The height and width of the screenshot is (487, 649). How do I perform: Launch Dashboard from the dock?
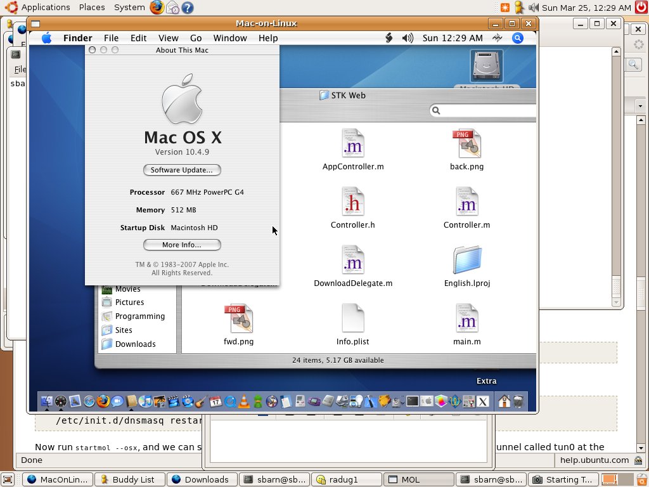coord(61,401)
